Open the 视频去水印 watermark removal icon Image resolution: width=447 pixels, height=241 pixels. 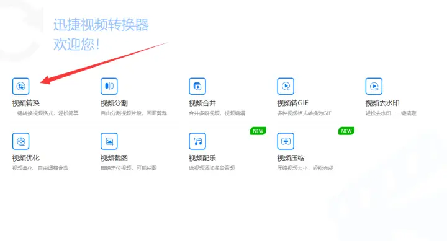point(374,86)
